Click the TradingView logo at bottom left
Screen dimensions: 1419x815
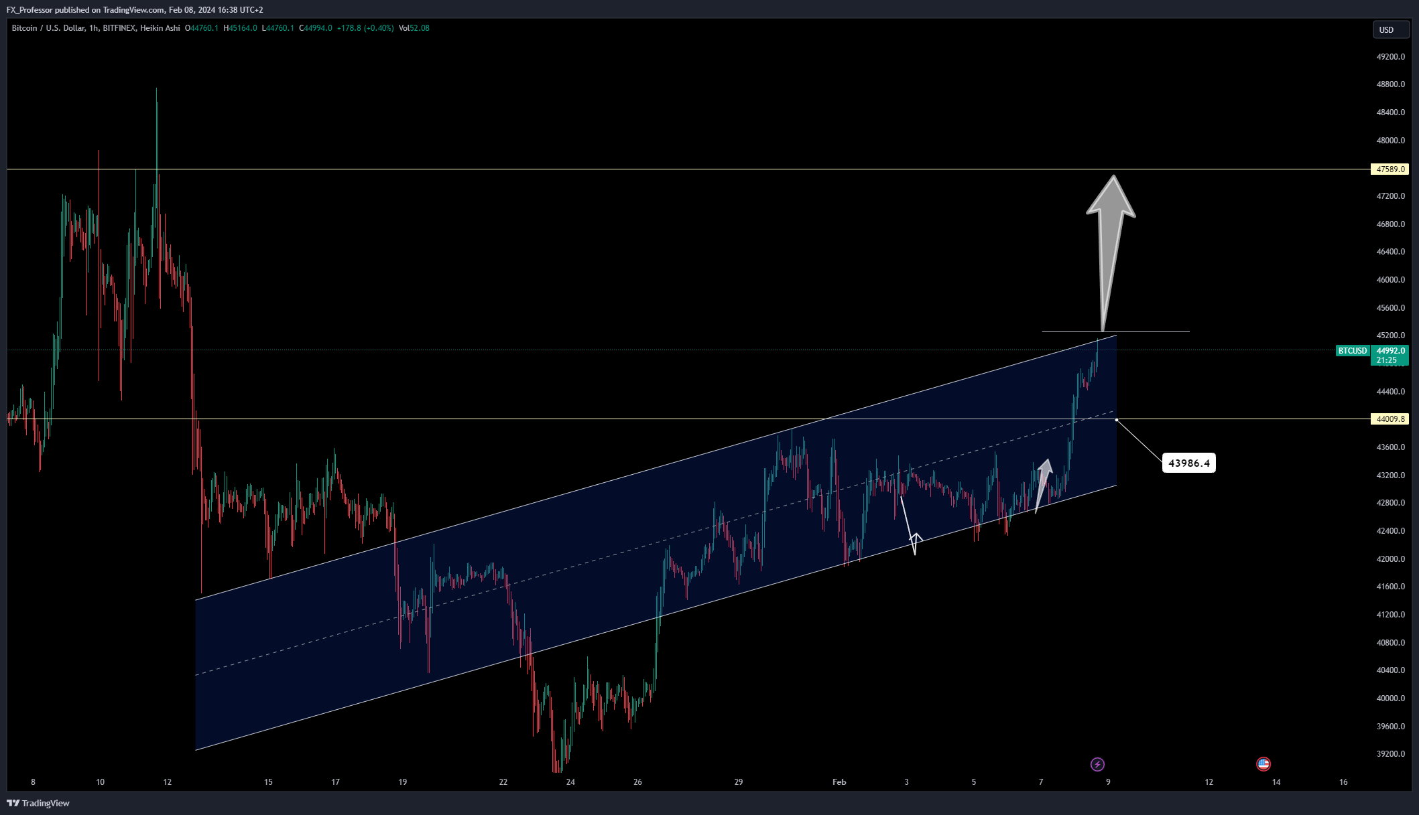tap(38, 803)
